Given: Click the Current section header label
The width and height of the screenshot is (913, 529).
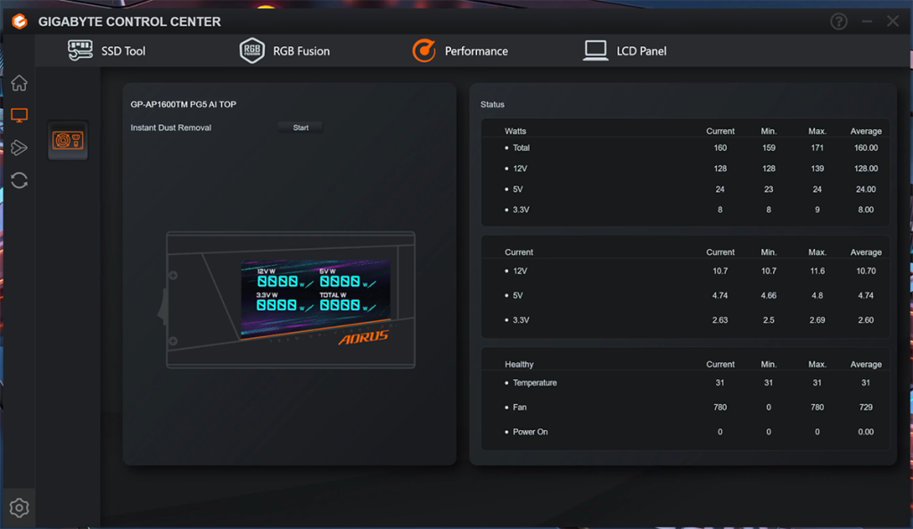Looking at the screenshot, I should pos(519,252).
